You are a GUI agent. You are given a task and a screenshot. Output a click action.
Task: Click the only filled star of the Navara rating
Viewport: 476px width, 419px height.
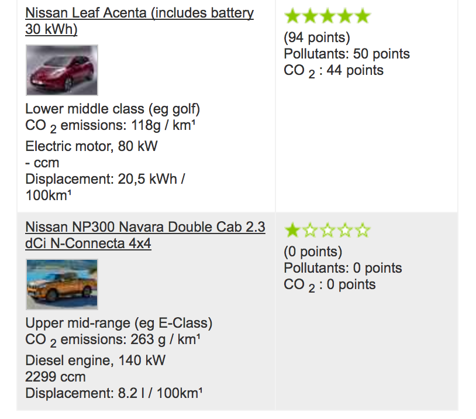pyautogui.click(x=292, y=230)
